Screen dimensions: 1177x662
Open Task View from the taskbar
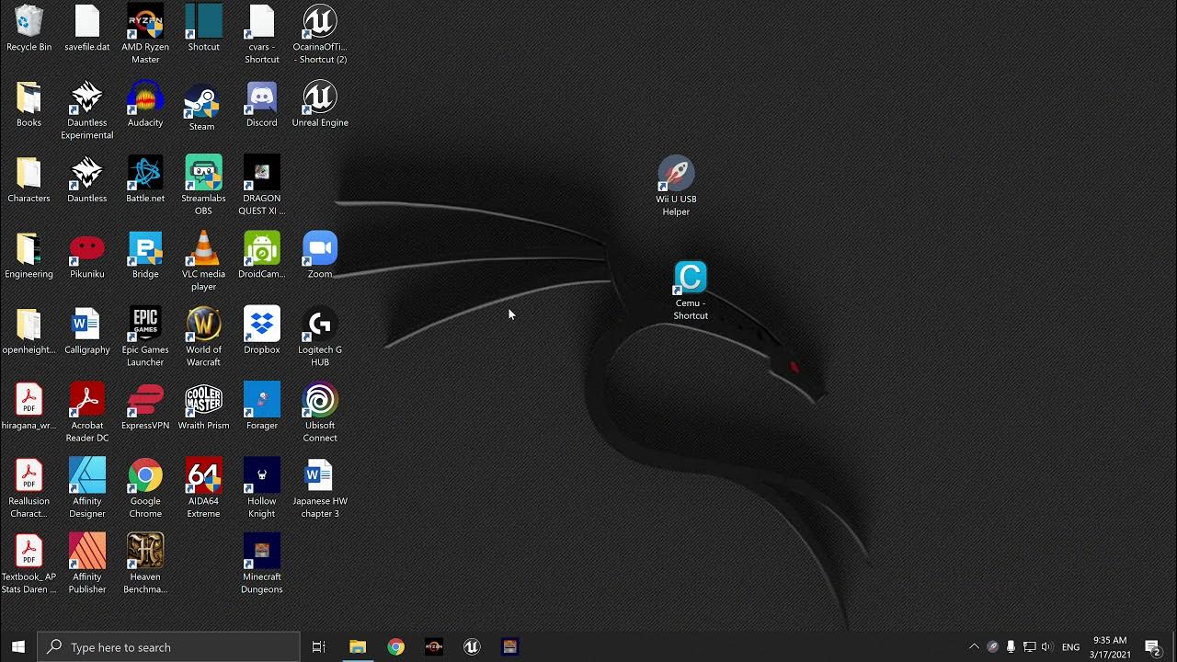[319, 647]
